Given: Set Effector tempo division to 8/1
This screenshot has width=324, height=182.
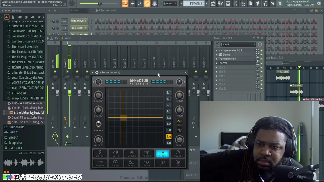Looking at the screenshot, I should pos(169,93).
